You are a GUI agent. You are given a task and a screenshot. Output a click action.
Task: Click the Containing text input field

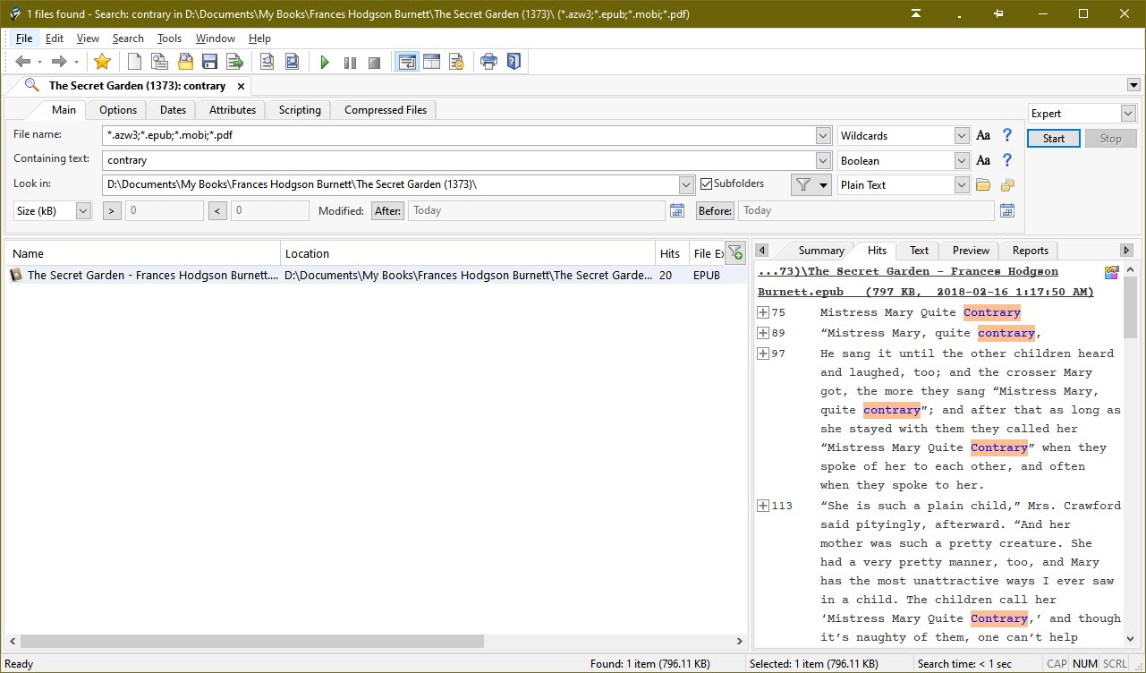tap(459, 161)
